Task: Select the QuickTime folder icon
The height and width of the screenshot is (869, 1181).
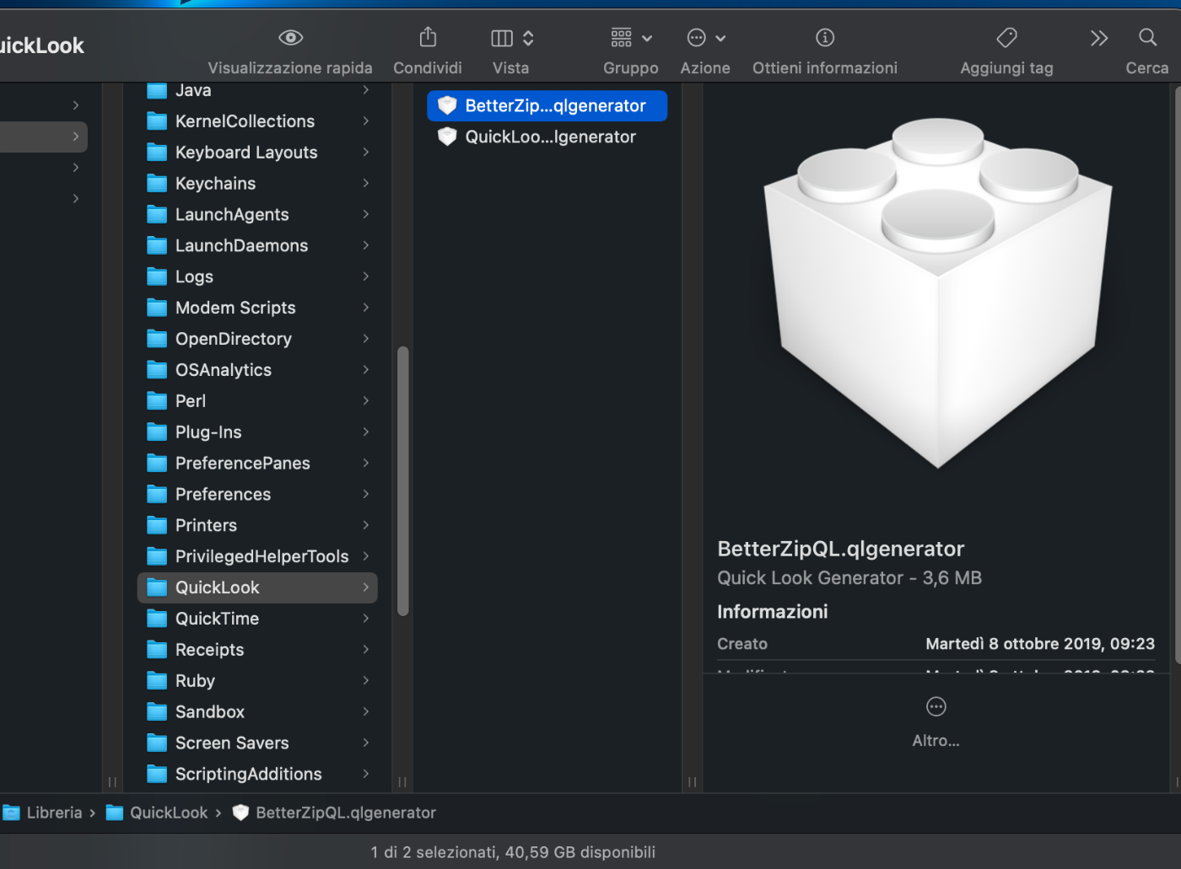Action: [x=157, y=619]
